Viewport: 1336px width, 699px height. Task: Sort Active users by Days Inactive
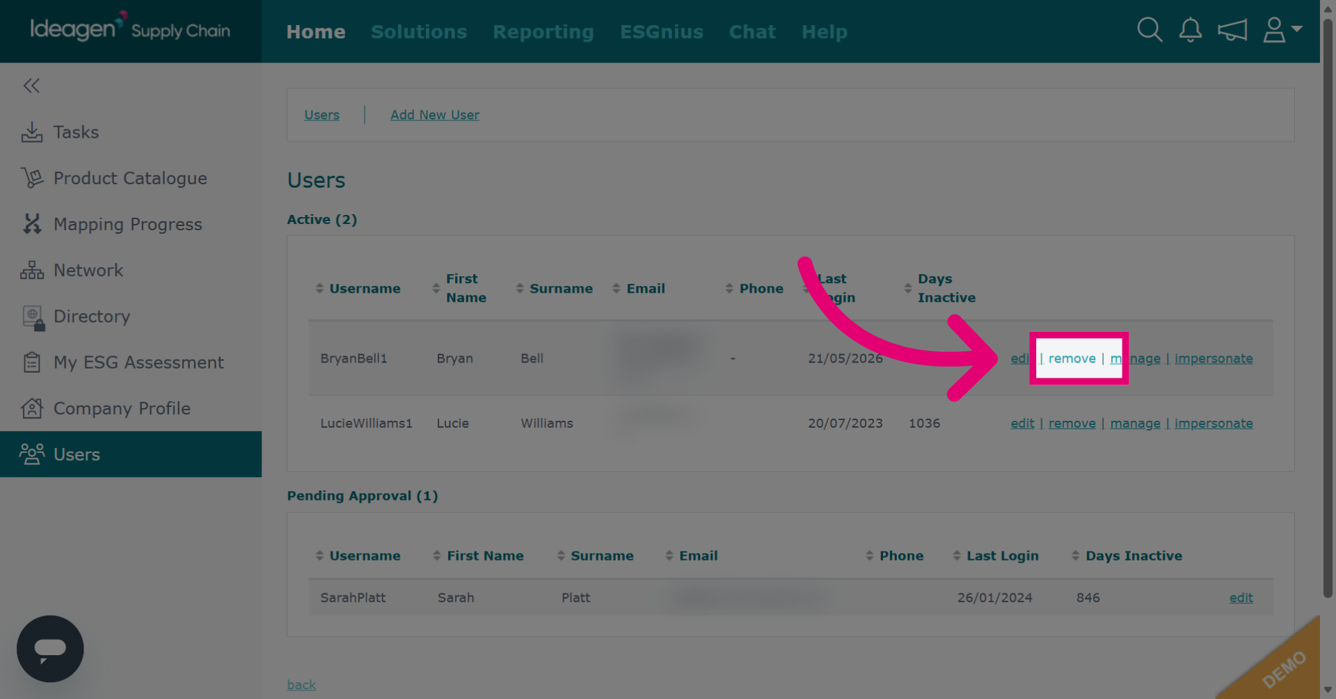pyautogui.click(x=940, y=288)
